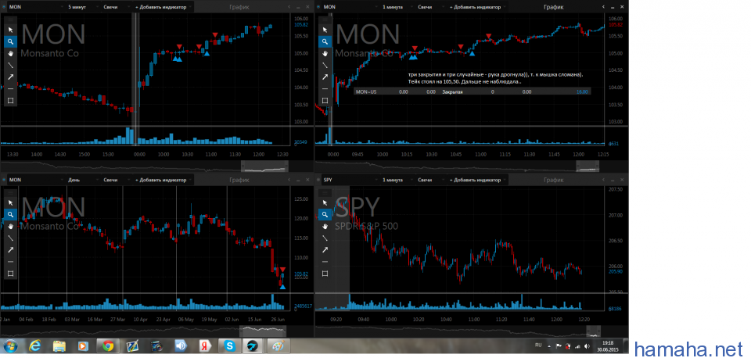Open the Windows Start menu

10,345
